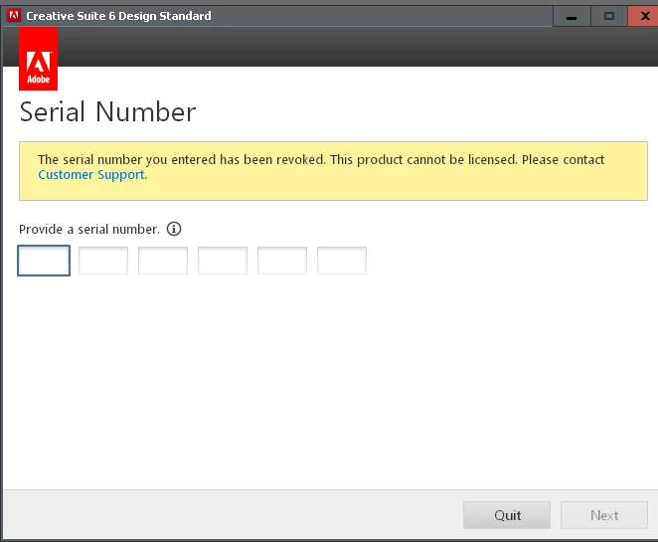Image resolution: width=658 pixels, height=542 pixels.
Task: Select the second serial number field
Action: pos(103,261)
